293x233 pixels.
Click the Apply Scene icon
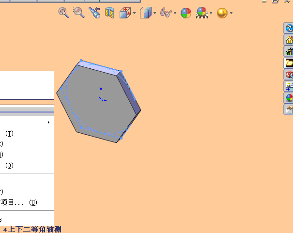pos(202,13)
